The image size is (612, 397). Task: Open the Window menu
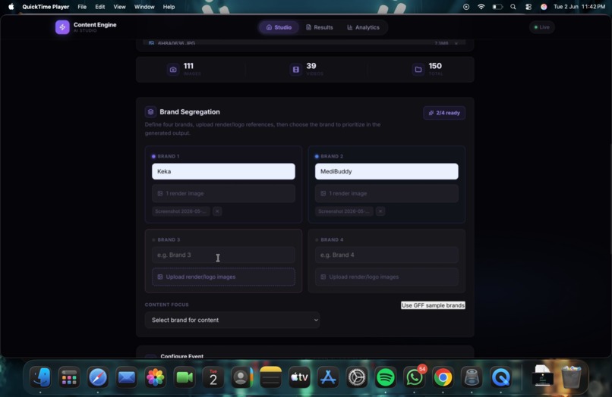[144, 7]
